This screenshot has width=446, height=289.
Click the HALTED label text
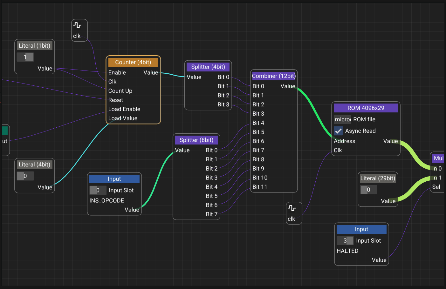click(x=347, y=251)
